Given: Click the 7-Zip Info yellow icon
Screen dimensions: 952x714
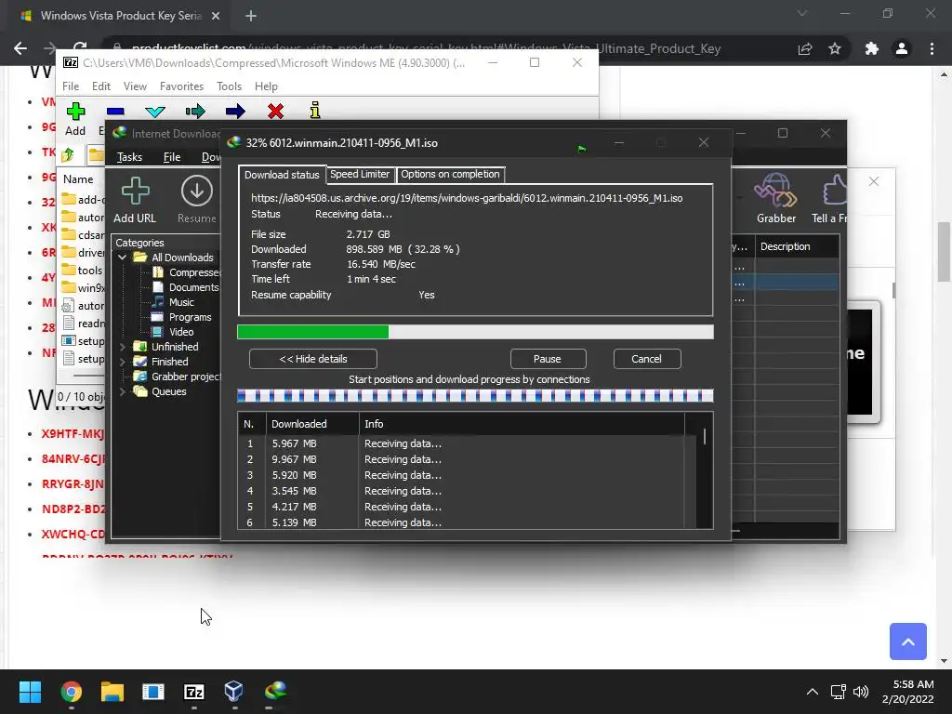Looking at the screenshot, I should click(x=314, y=111).
